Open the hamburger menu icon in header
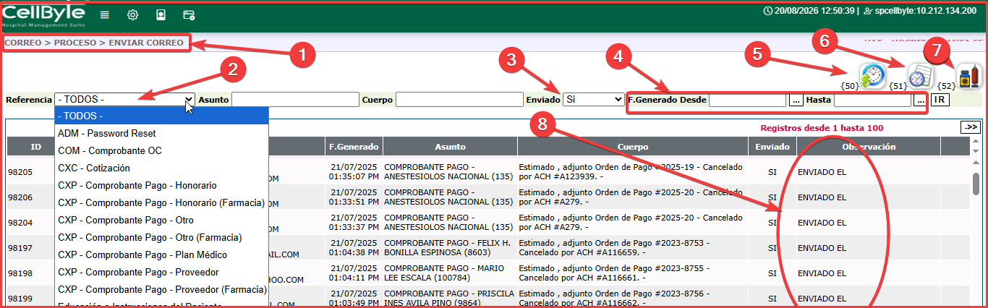Screen dimensions: 988x308 point(105,14)
